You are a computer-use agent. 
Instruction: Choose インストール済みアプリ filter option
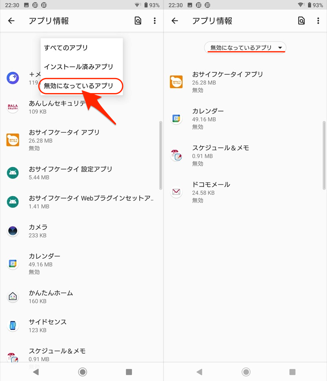tap(78, 67)
